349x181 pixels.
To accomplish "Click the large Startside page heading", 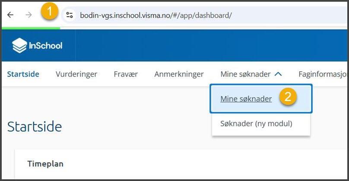I will coord(35,127).
